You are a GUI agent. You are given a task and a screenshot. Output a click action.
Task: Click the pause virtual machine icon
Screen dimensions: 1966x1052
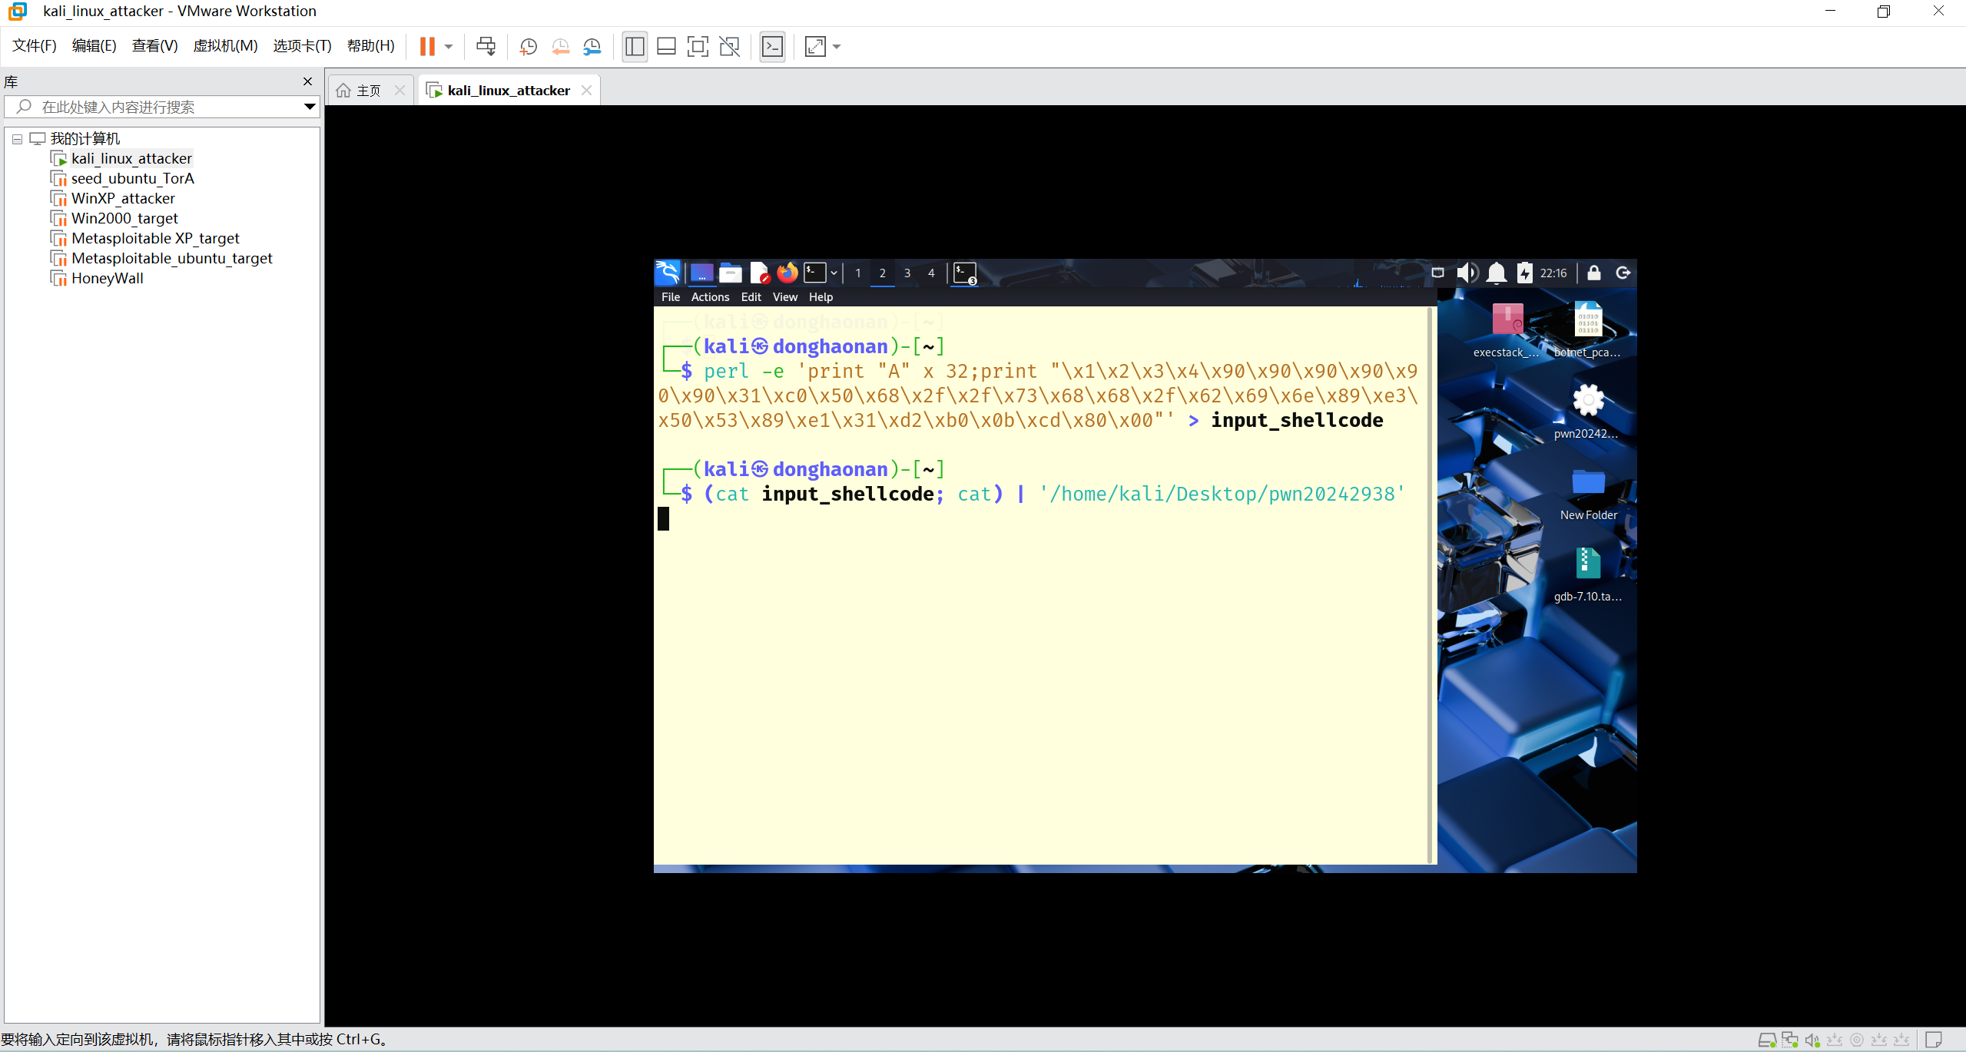click(427, 47)
